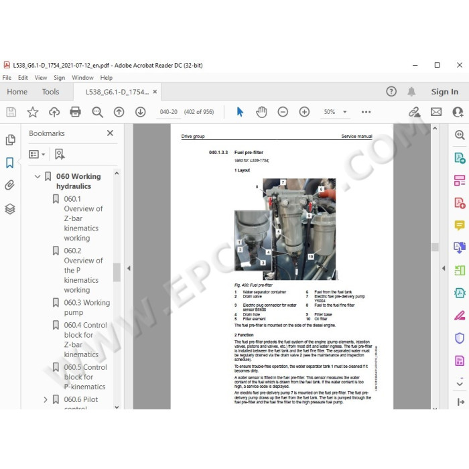The width and height of the screenshot is (469, 469).
Task: Click the Save file icon
Action: (11, 112)
